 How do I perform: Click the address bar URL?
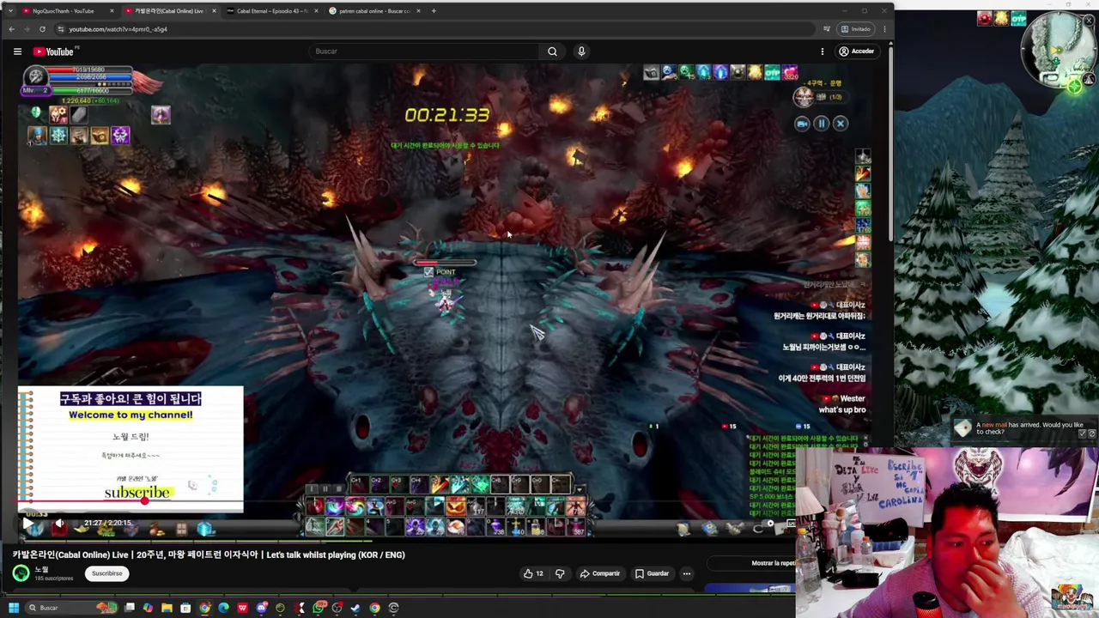coord(118,29)
